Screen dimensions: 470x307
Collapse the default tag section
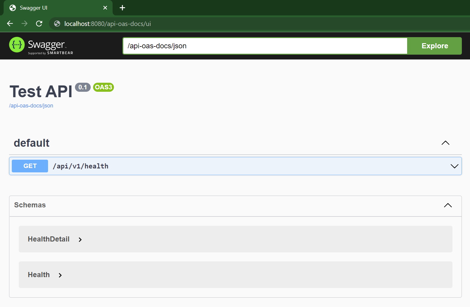point(446,143)
